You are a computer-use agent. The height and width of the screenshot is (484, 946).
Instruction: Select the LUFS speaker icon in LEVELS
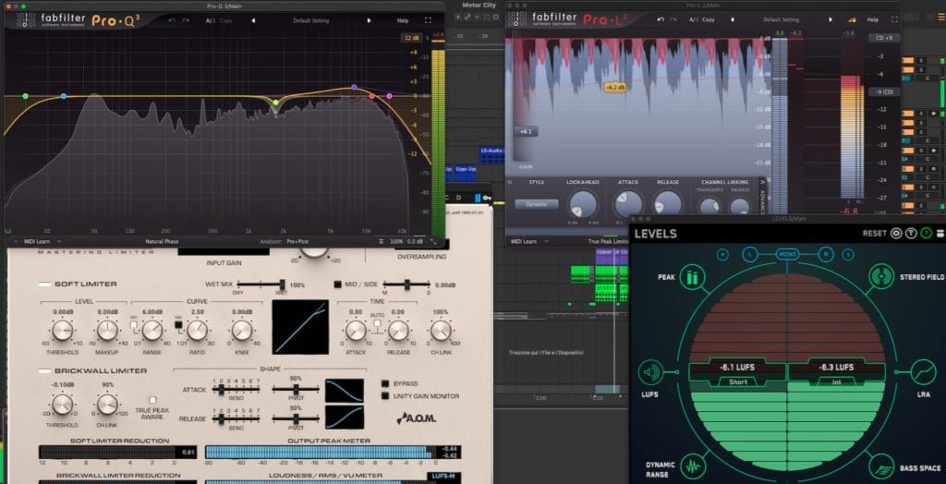click(651, 372)
